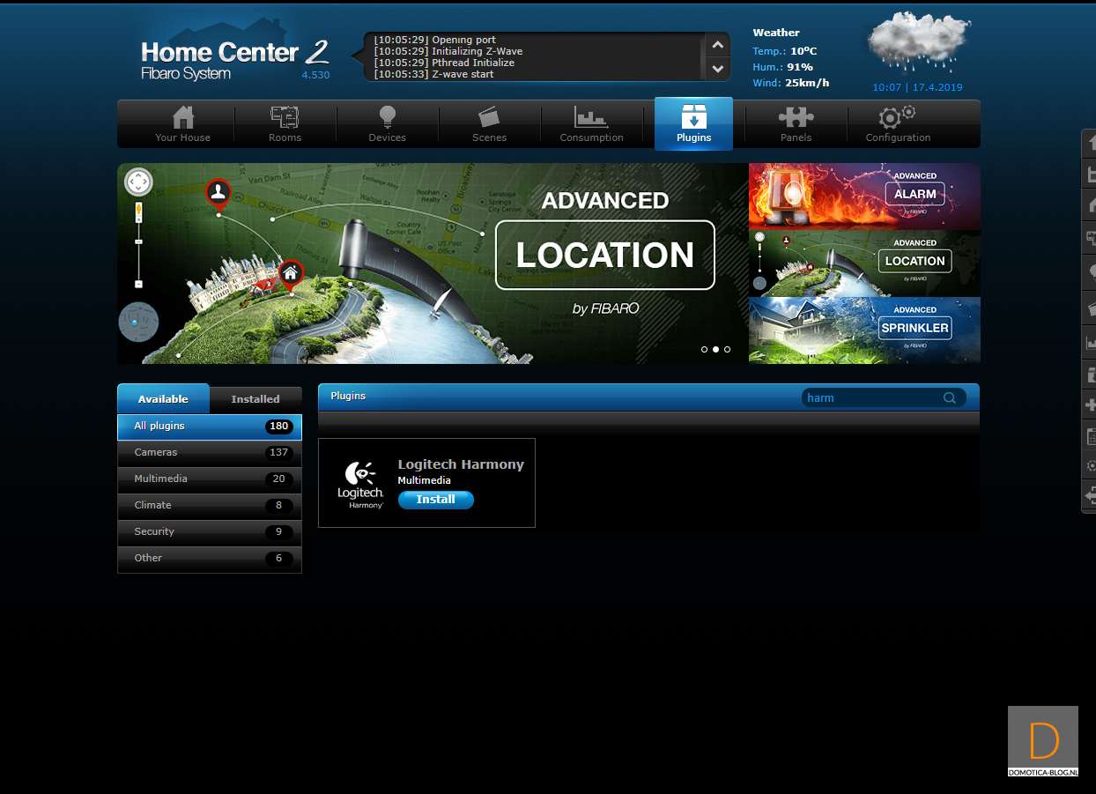Open the Advanced Alarm banner thumbnail

click(863, 196)
